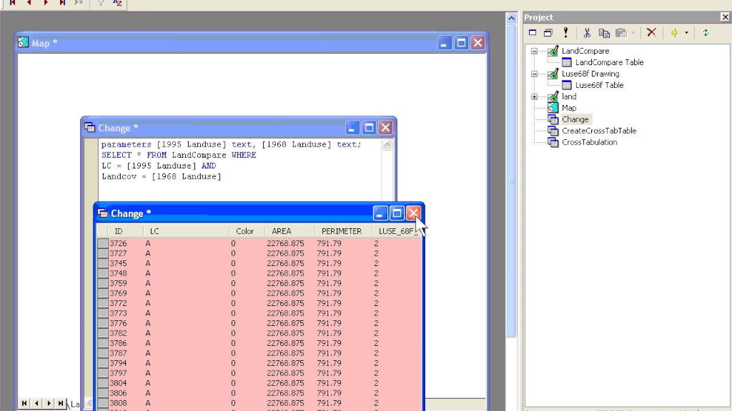This screenshot has height=411, width=732.
Task: Click the Map window title icon
Action: (x=23, y=43)
